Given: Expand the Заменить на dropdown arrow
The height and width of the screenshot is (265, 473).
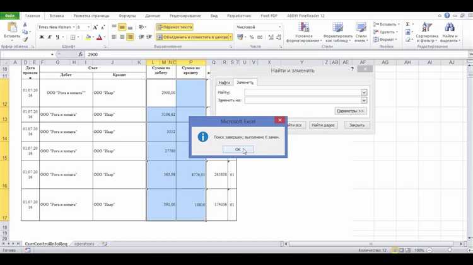Looking at the screenshot, I should pyautogui.click(x=364, y=100).
